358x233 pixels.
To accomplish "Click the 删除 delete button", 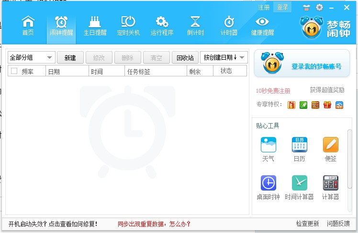I will click(128, 58).
